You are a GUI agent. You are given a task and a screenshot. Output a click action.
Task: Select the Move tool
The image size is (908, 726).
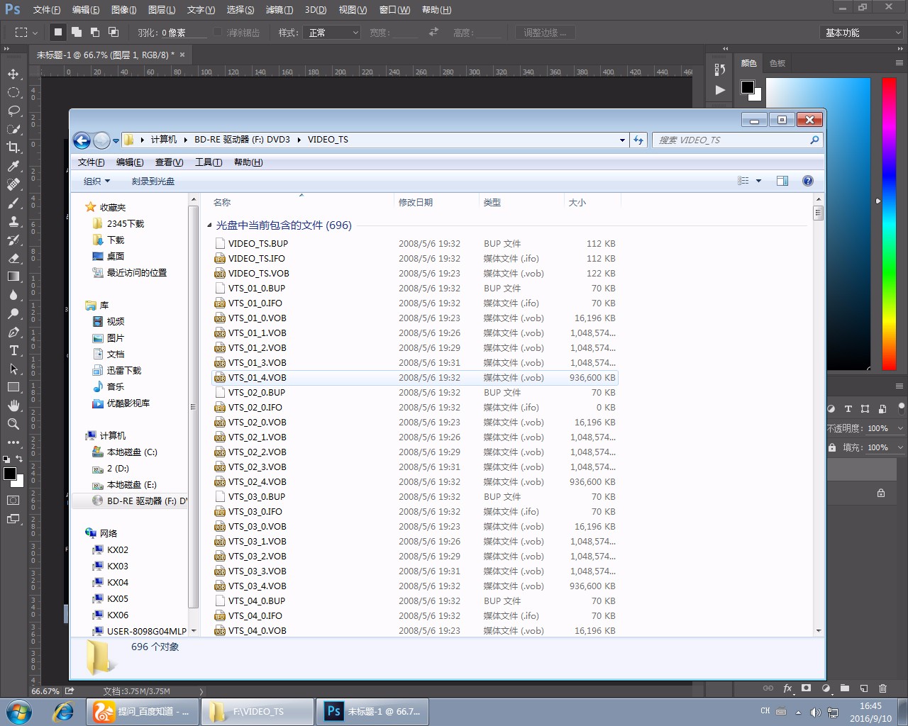click(13, 74)
